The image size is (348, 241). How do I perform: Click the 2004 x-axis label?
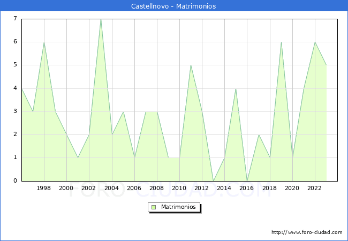[x=112, y=188]
